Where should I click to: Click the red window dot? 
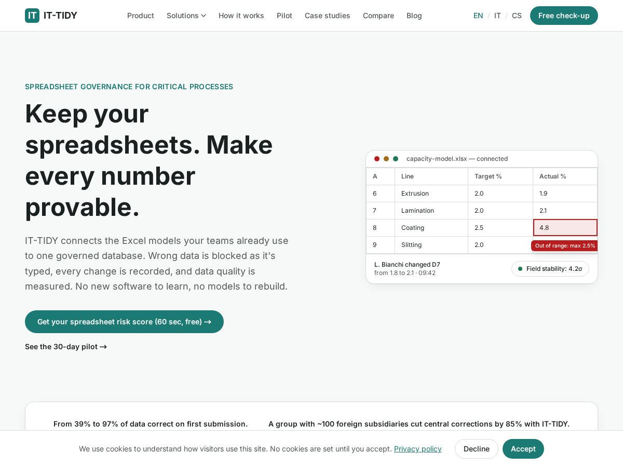point(377,159)
